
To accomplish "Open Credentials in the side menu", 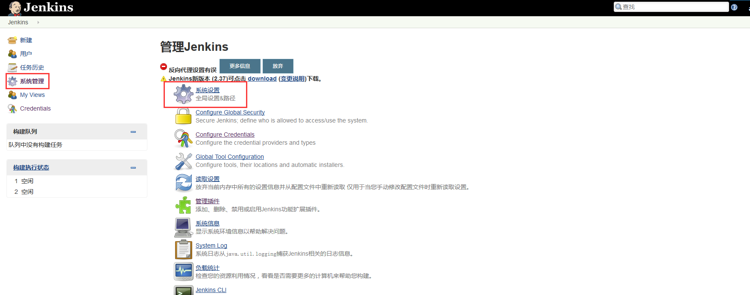I will click(35, 108).
